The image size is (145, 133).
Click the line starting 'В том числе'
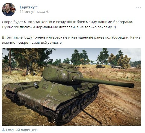pyautogui.click(x=71, y=37)
